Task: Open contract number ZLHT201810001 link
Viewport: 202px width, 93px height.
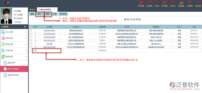Action: click(49, 30)
